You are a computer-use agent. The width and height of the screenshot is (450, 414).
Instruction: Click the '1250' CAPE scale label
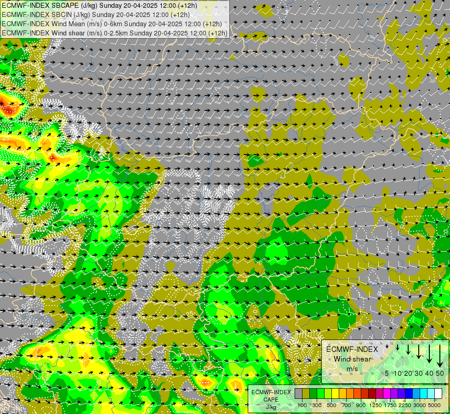pos(376,405)
